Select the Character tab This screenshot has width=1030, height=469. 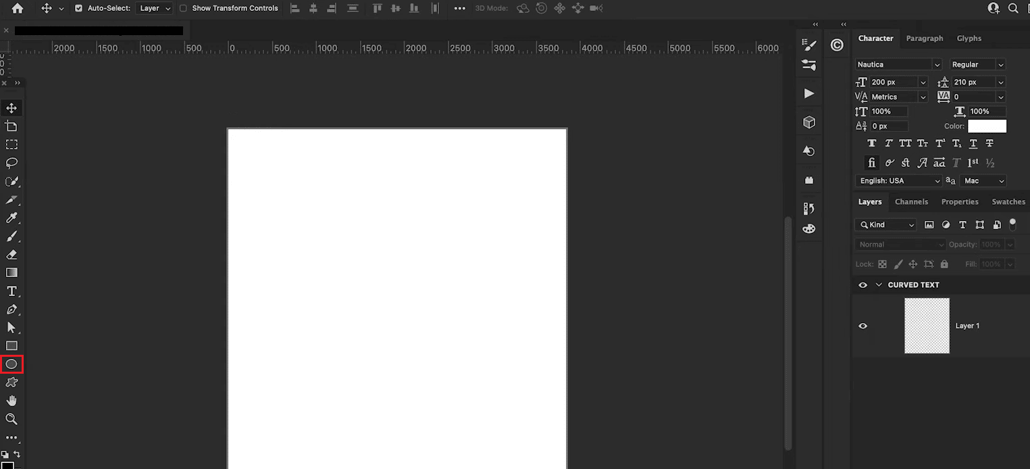tap(875, 39)
